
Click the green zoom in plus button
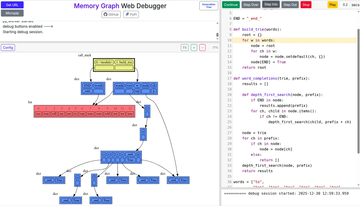tap(194, 47)
